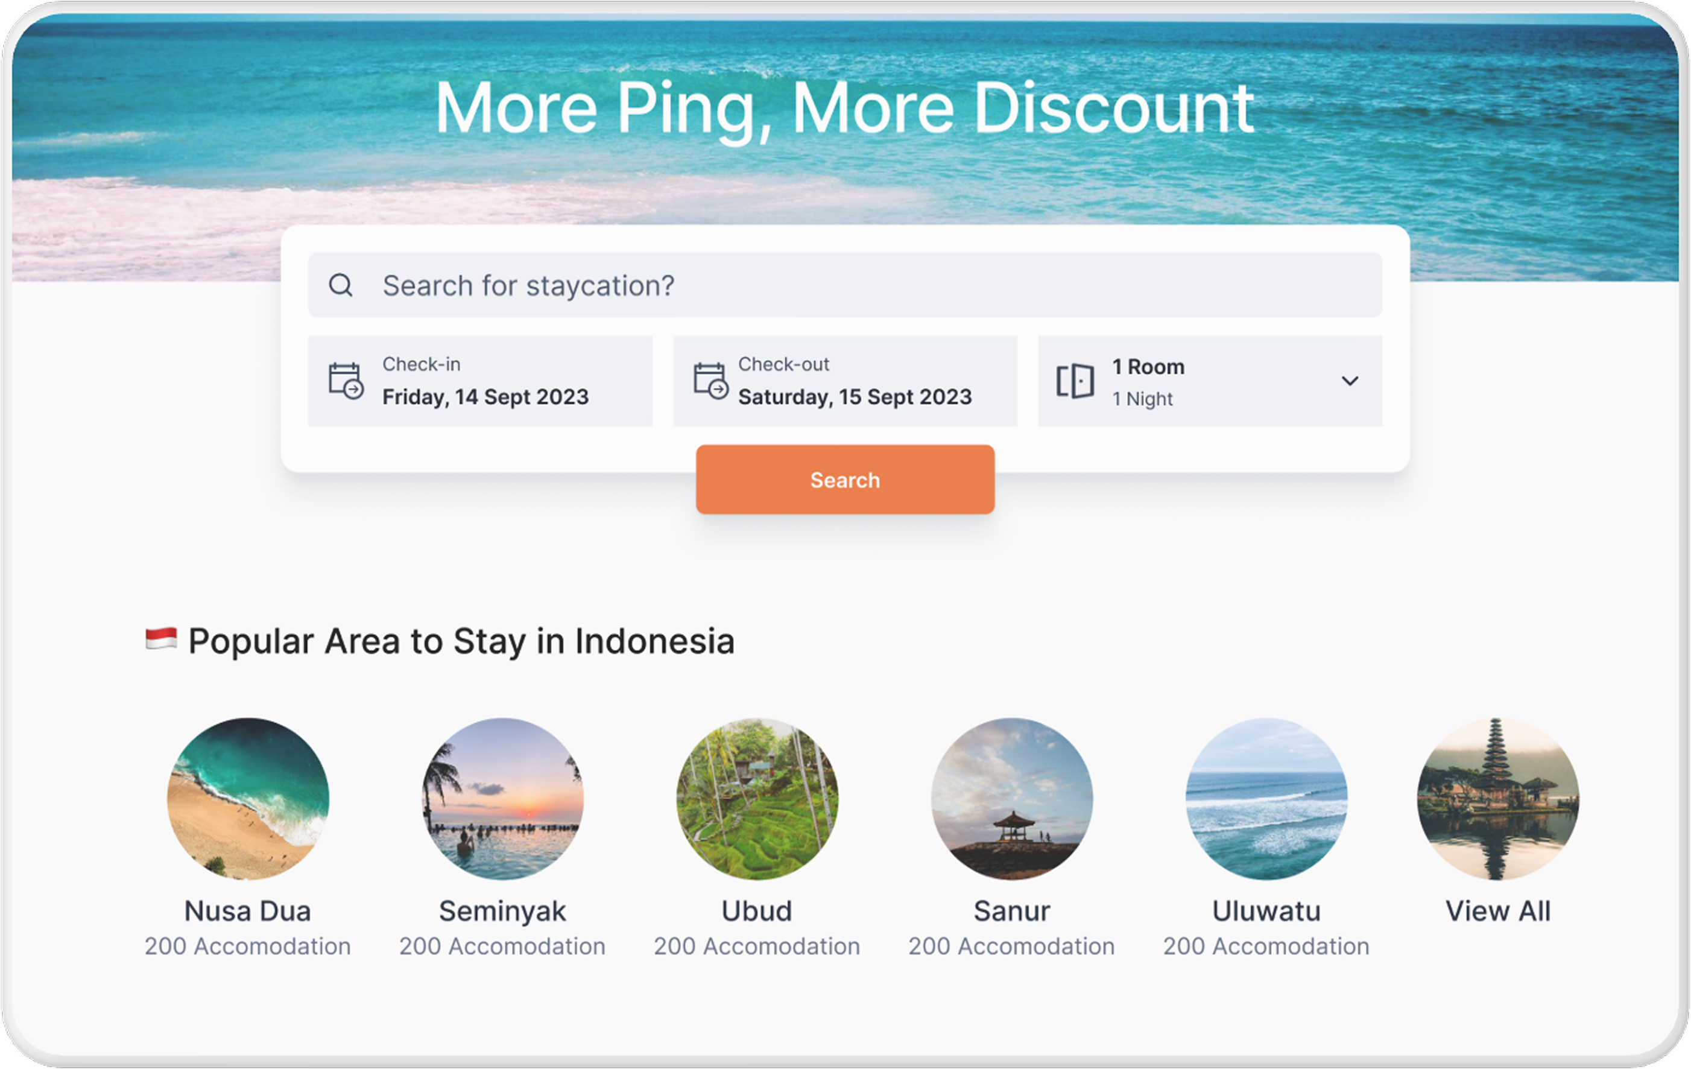Open the Check-out date picker

pos(854,381)
